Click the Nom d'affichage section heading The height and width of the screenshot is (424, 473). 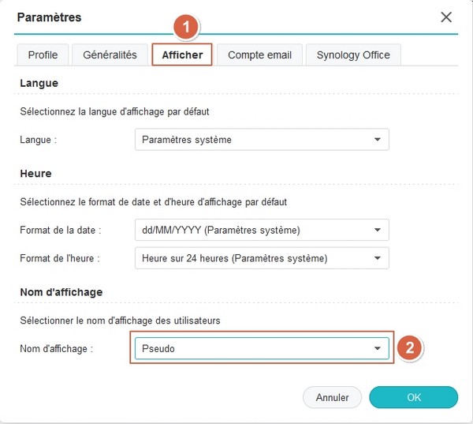pyautogui.click(x=61, y=292)
